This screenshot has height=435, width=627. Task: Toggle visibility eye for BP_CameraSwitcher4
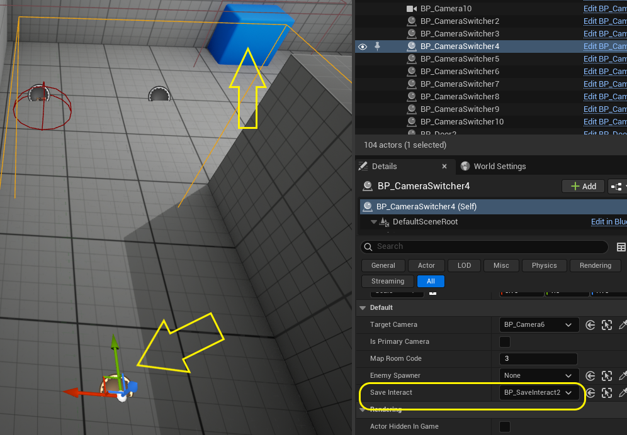tap(363, 47)
